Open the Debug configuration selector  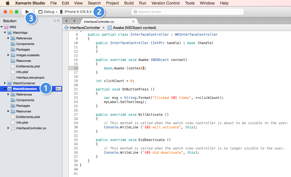pyautogui.click(x=48, y=12)
